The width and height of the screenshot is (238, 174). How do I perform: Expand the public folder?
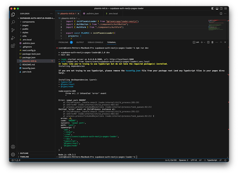pos(36,29)
